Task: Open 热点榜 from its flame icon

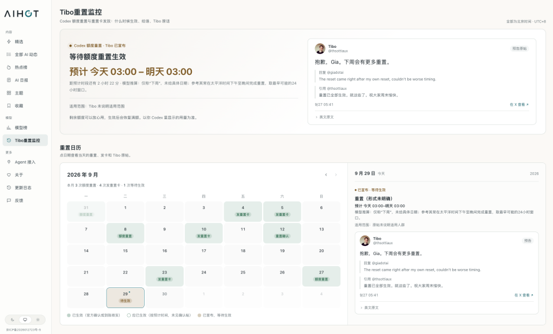Action: pyautogui.click(x=9, y=67)
